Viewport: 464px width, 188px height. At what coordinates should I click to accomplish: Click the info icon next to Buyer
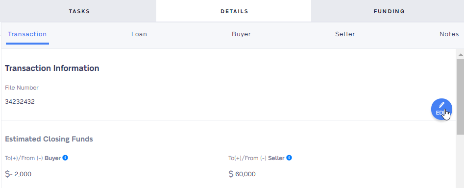(x=65, y=158)
